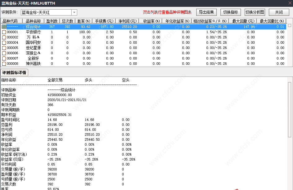This screenshot has height=190, width=293.
Task: Click the details panel vertical scrollbar thumb
Action: [290, 110]
